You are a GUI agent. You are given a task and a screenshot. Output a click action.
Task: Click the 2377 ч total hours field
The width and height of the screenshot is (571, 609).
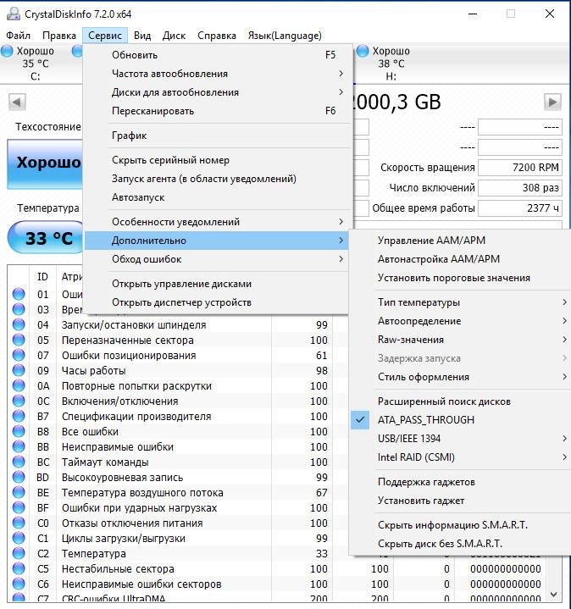(x=519, y=208)
